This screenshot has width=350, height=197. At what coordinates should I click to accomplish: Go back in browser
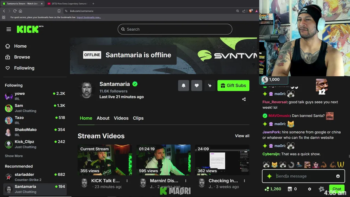click(4, 11)
